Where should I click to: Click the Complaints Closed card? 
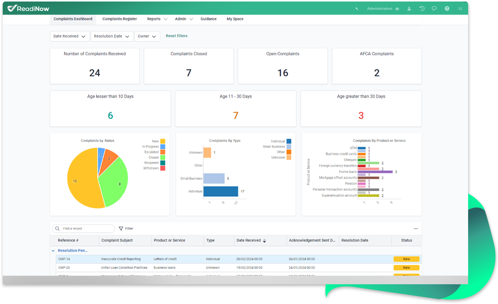point(188,66)
